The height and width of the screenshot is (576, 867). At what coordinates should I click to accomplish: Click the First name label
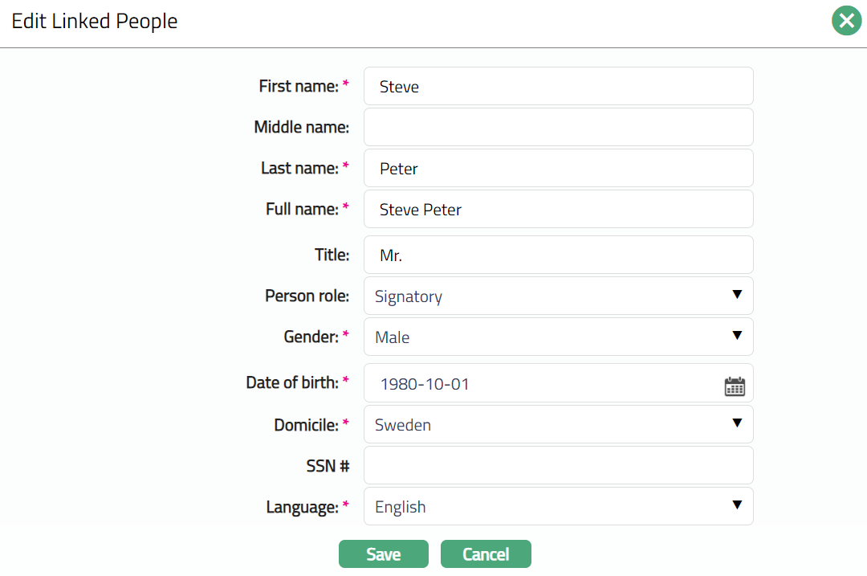298,86
